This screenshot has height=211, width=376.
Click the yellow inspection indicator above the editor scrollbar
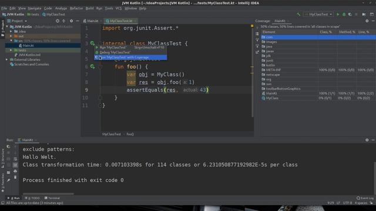coord(252,26)
